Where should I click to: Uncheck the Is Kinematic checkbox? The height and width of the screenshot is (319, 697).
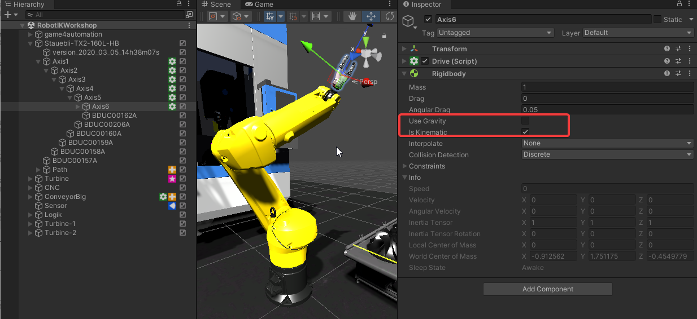(x=525, y=132)
